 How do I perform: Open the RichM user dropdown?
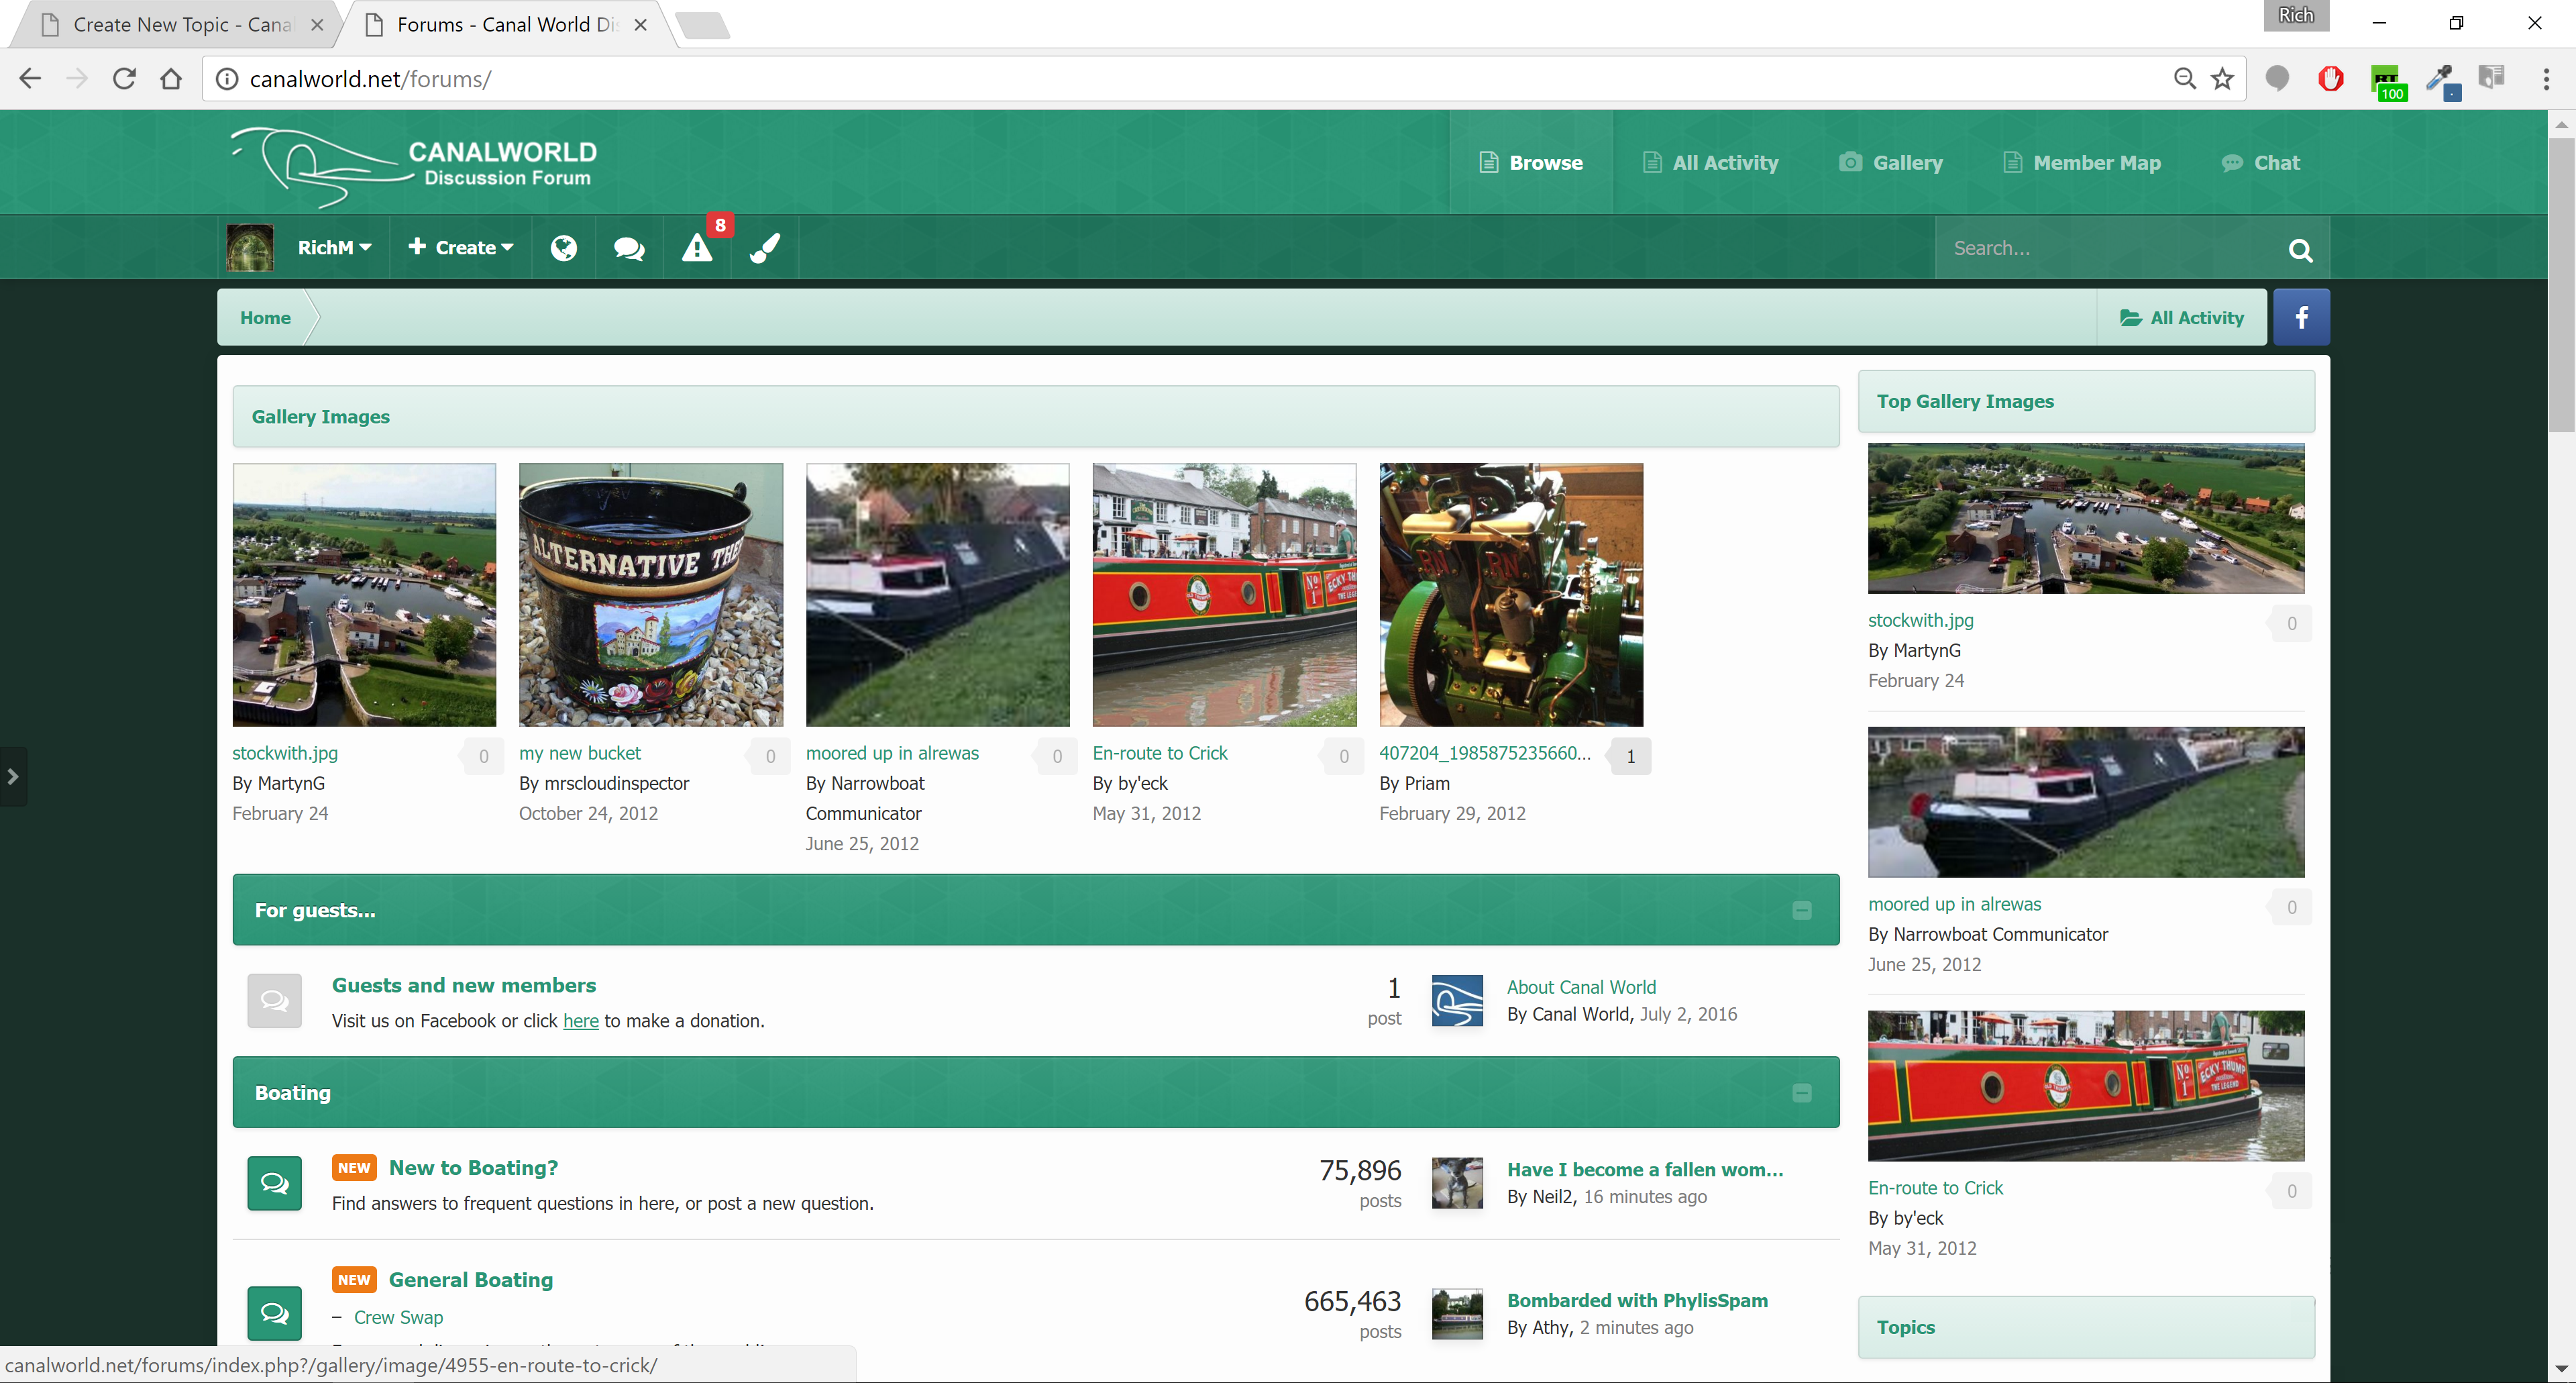tap(334, 248)
